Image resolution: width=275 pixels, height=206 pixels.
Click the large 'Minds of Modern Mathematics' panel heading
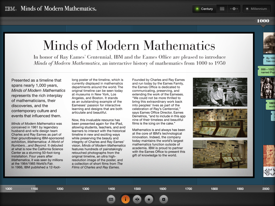129,45
